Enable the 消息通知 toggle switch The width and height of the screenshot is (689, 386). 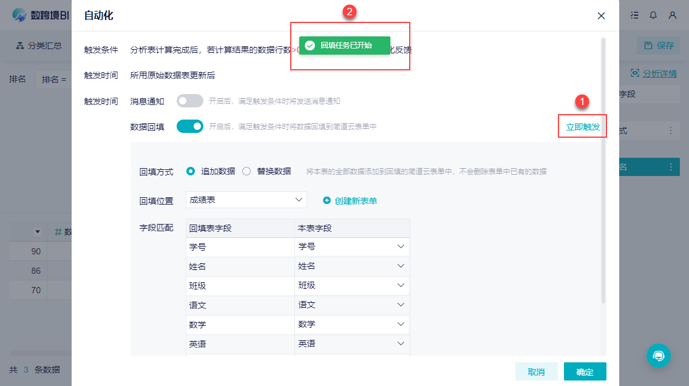coord(189,101)
